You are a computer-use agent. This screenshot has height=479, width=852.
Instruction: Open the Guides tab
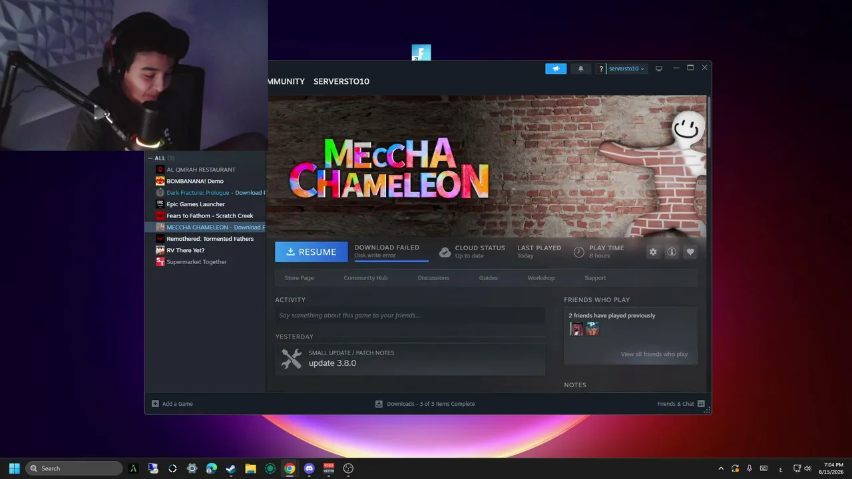488,278
